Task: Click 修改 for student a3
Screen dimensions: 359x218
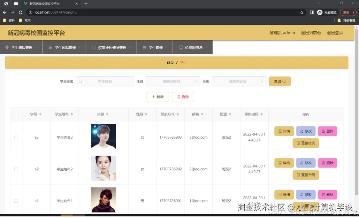Action: [x=306, y=131]
